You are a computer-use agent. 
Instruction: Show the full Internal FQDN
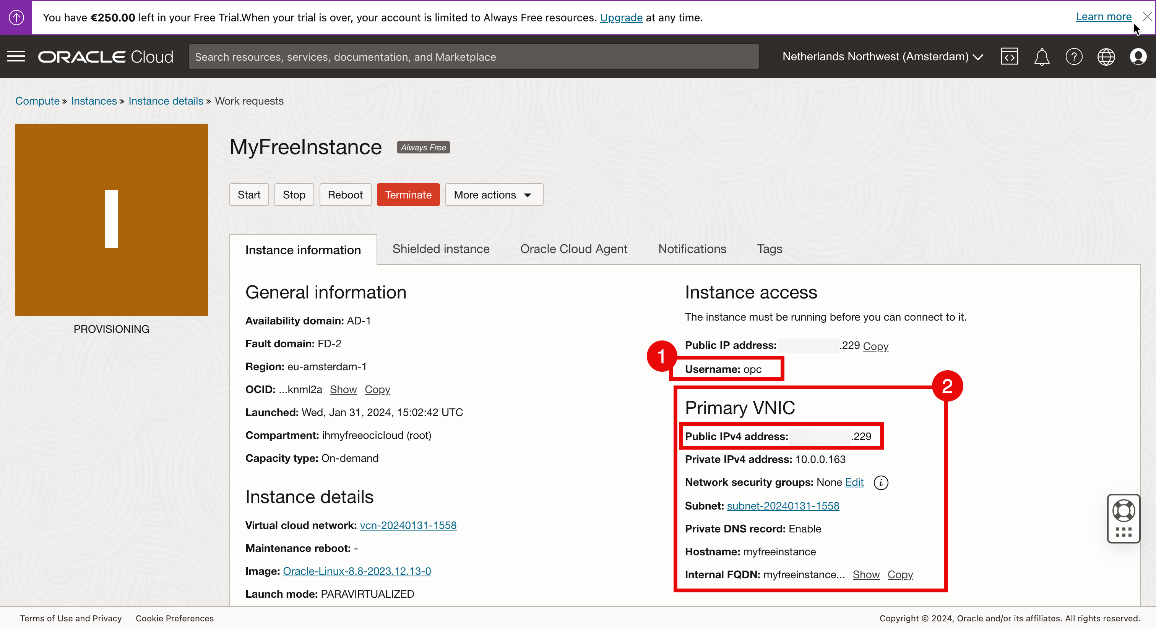coord(865,574)
